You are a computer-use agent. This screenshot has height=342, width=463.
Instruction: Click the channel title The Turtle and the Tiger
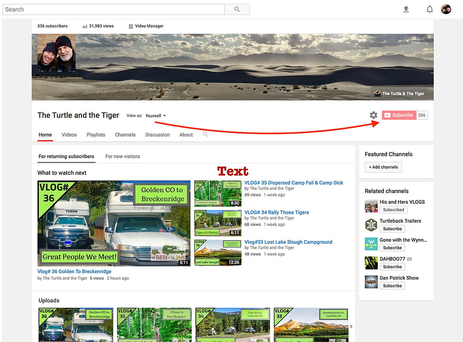click(x=78, y=115)
